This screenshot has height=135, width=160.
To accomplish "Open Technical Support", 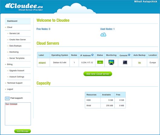I will coord(15,83).
